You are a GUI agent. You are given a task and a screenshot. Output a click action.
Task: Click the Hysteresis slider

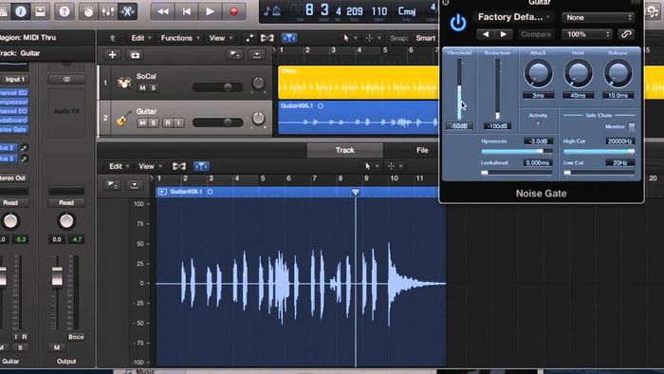517,151
